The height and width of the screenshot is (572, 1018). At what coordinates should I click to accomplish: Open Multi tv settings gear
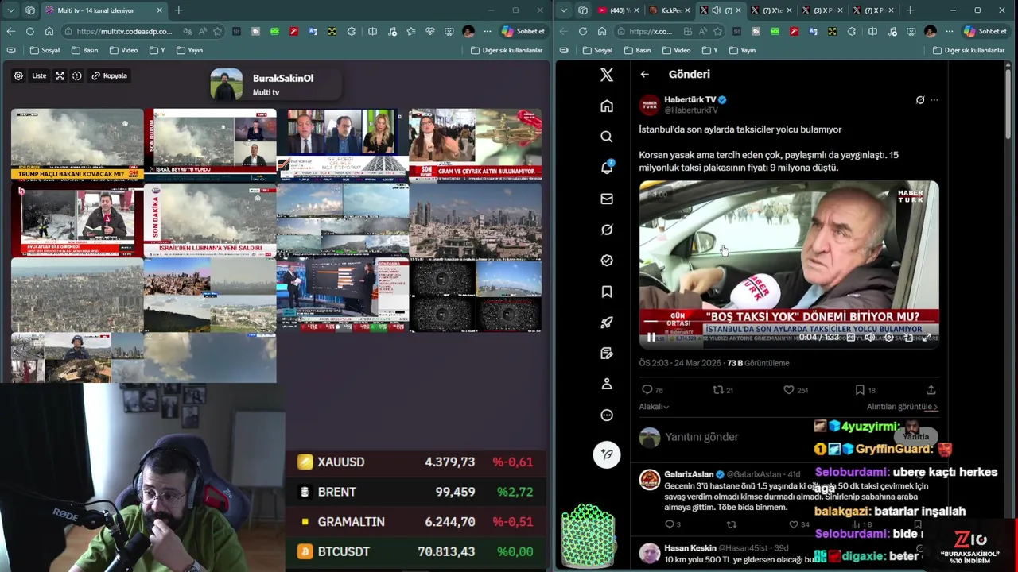[x=18, y=75]
